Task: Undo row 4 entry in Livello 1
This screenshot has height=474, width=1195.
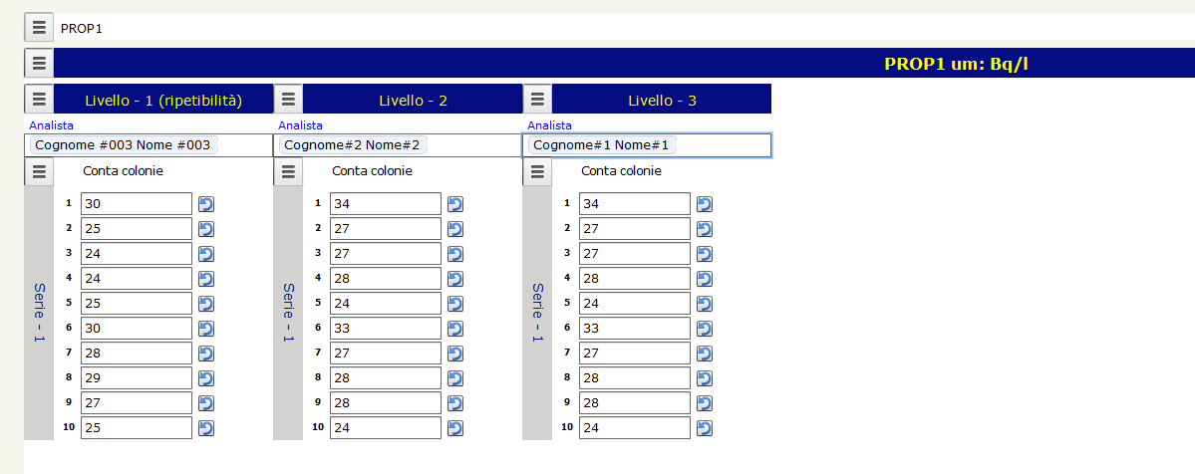Action: [206, 279]
